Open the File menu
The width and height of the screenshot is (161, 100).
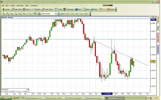tap(3, 6)
